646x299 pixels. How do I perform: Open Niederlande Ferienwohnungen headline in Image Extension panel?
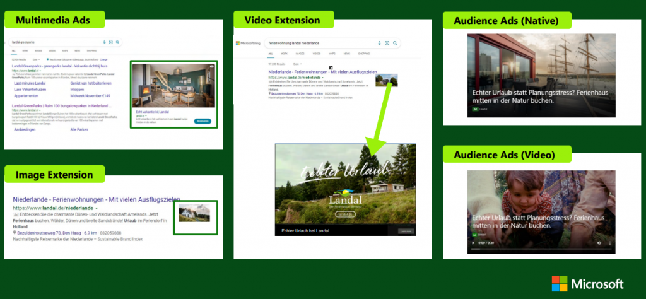[x=97, y=200]
